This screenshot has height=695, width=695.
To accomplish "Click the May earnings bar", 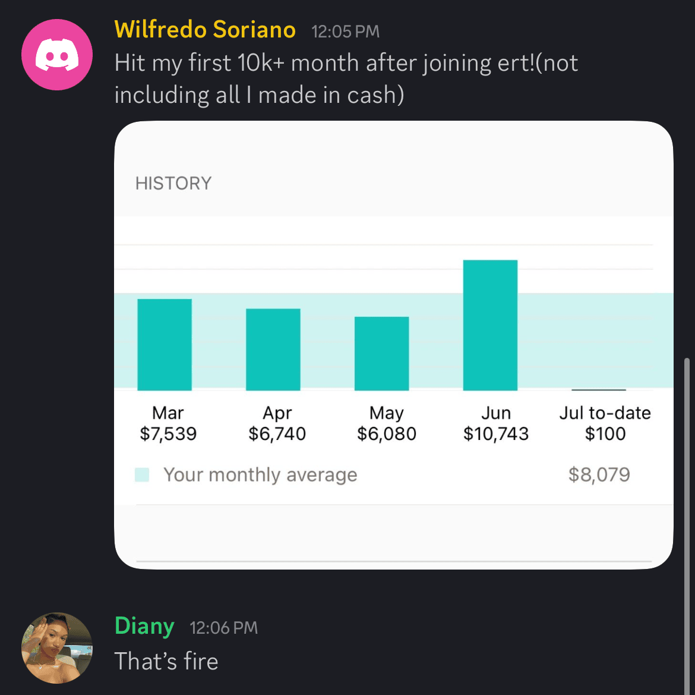I will point(382,354).
